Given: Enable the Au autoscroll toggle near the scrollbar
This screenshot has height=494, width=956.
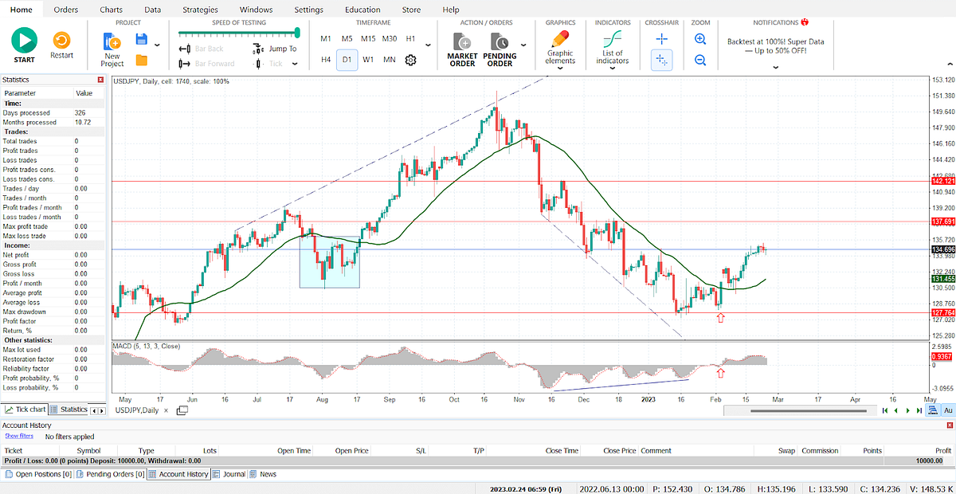Looking at the screenshot, I should 946,410.
